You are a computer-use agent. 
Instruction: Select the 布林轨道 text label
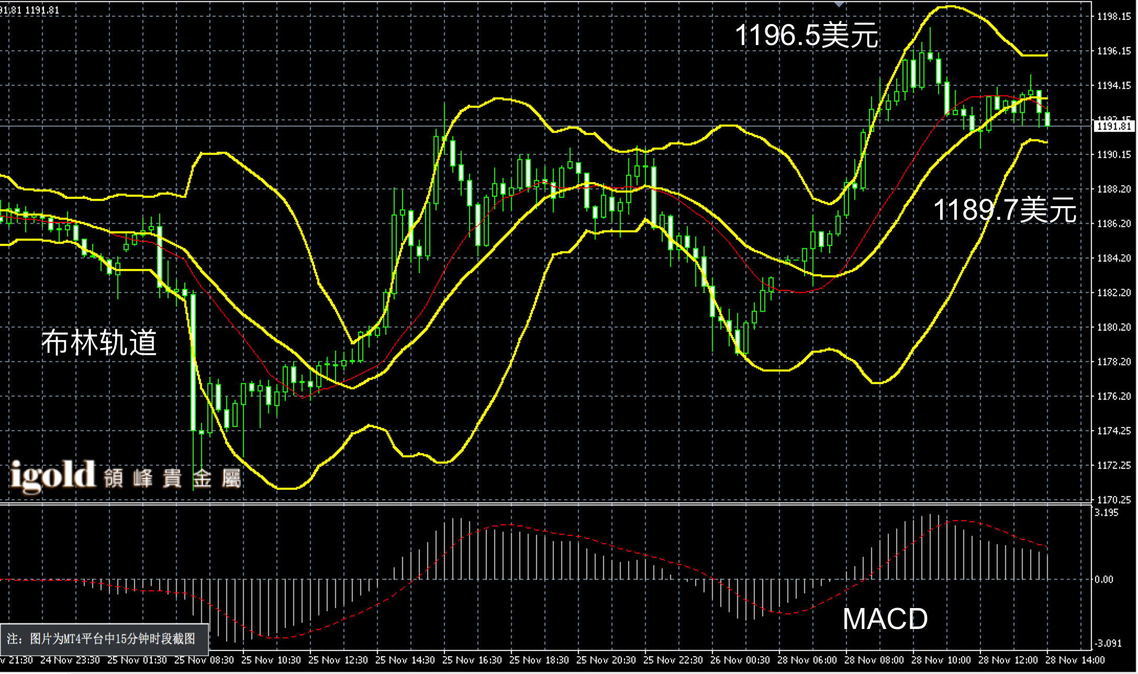[99, 343]
